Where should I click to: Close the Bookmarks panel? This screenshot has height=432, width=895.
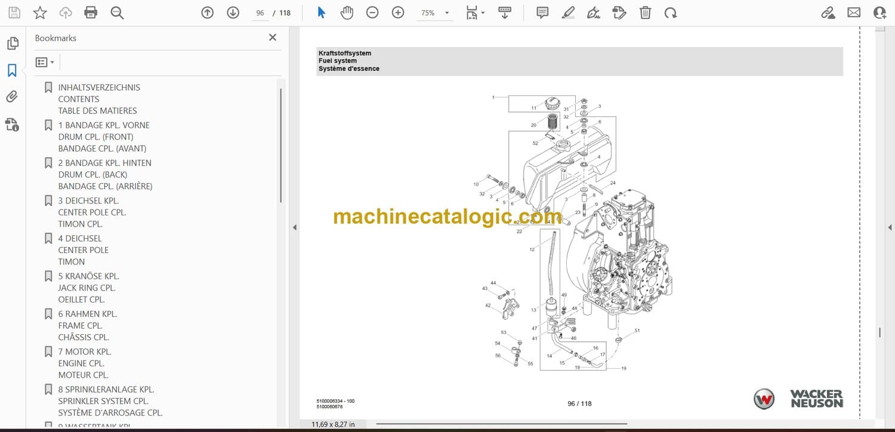273,38
